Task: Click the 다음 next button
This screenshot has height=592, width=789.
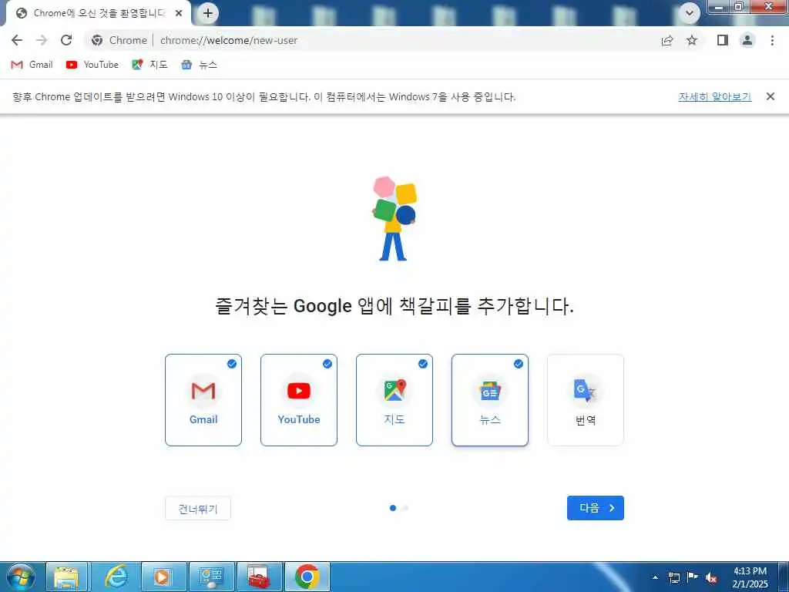Action: point(596,508)
